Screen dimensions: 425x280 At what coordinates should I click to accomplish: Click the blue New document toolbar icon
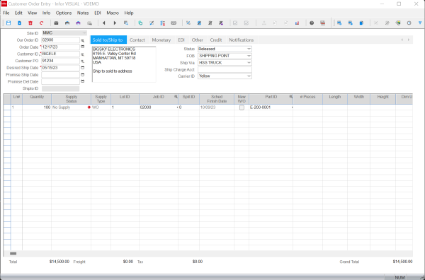pyautogui.click(x=20, y=23)
